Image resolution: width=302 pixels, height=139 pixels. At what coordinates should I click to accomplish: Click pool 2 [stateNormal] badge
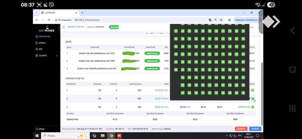pyautogui.click(x=152, y=61)
